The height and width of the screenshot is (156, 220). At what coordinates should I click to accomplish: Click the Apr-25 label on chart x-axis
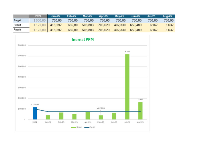[88, 122]
